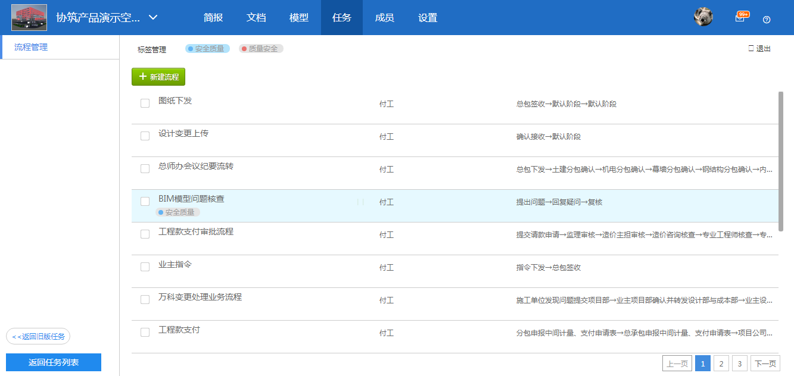Collapse the 万科变更处理业务流程 checkbox row
This screenshot has height=376, width=794.
point(145,299)
